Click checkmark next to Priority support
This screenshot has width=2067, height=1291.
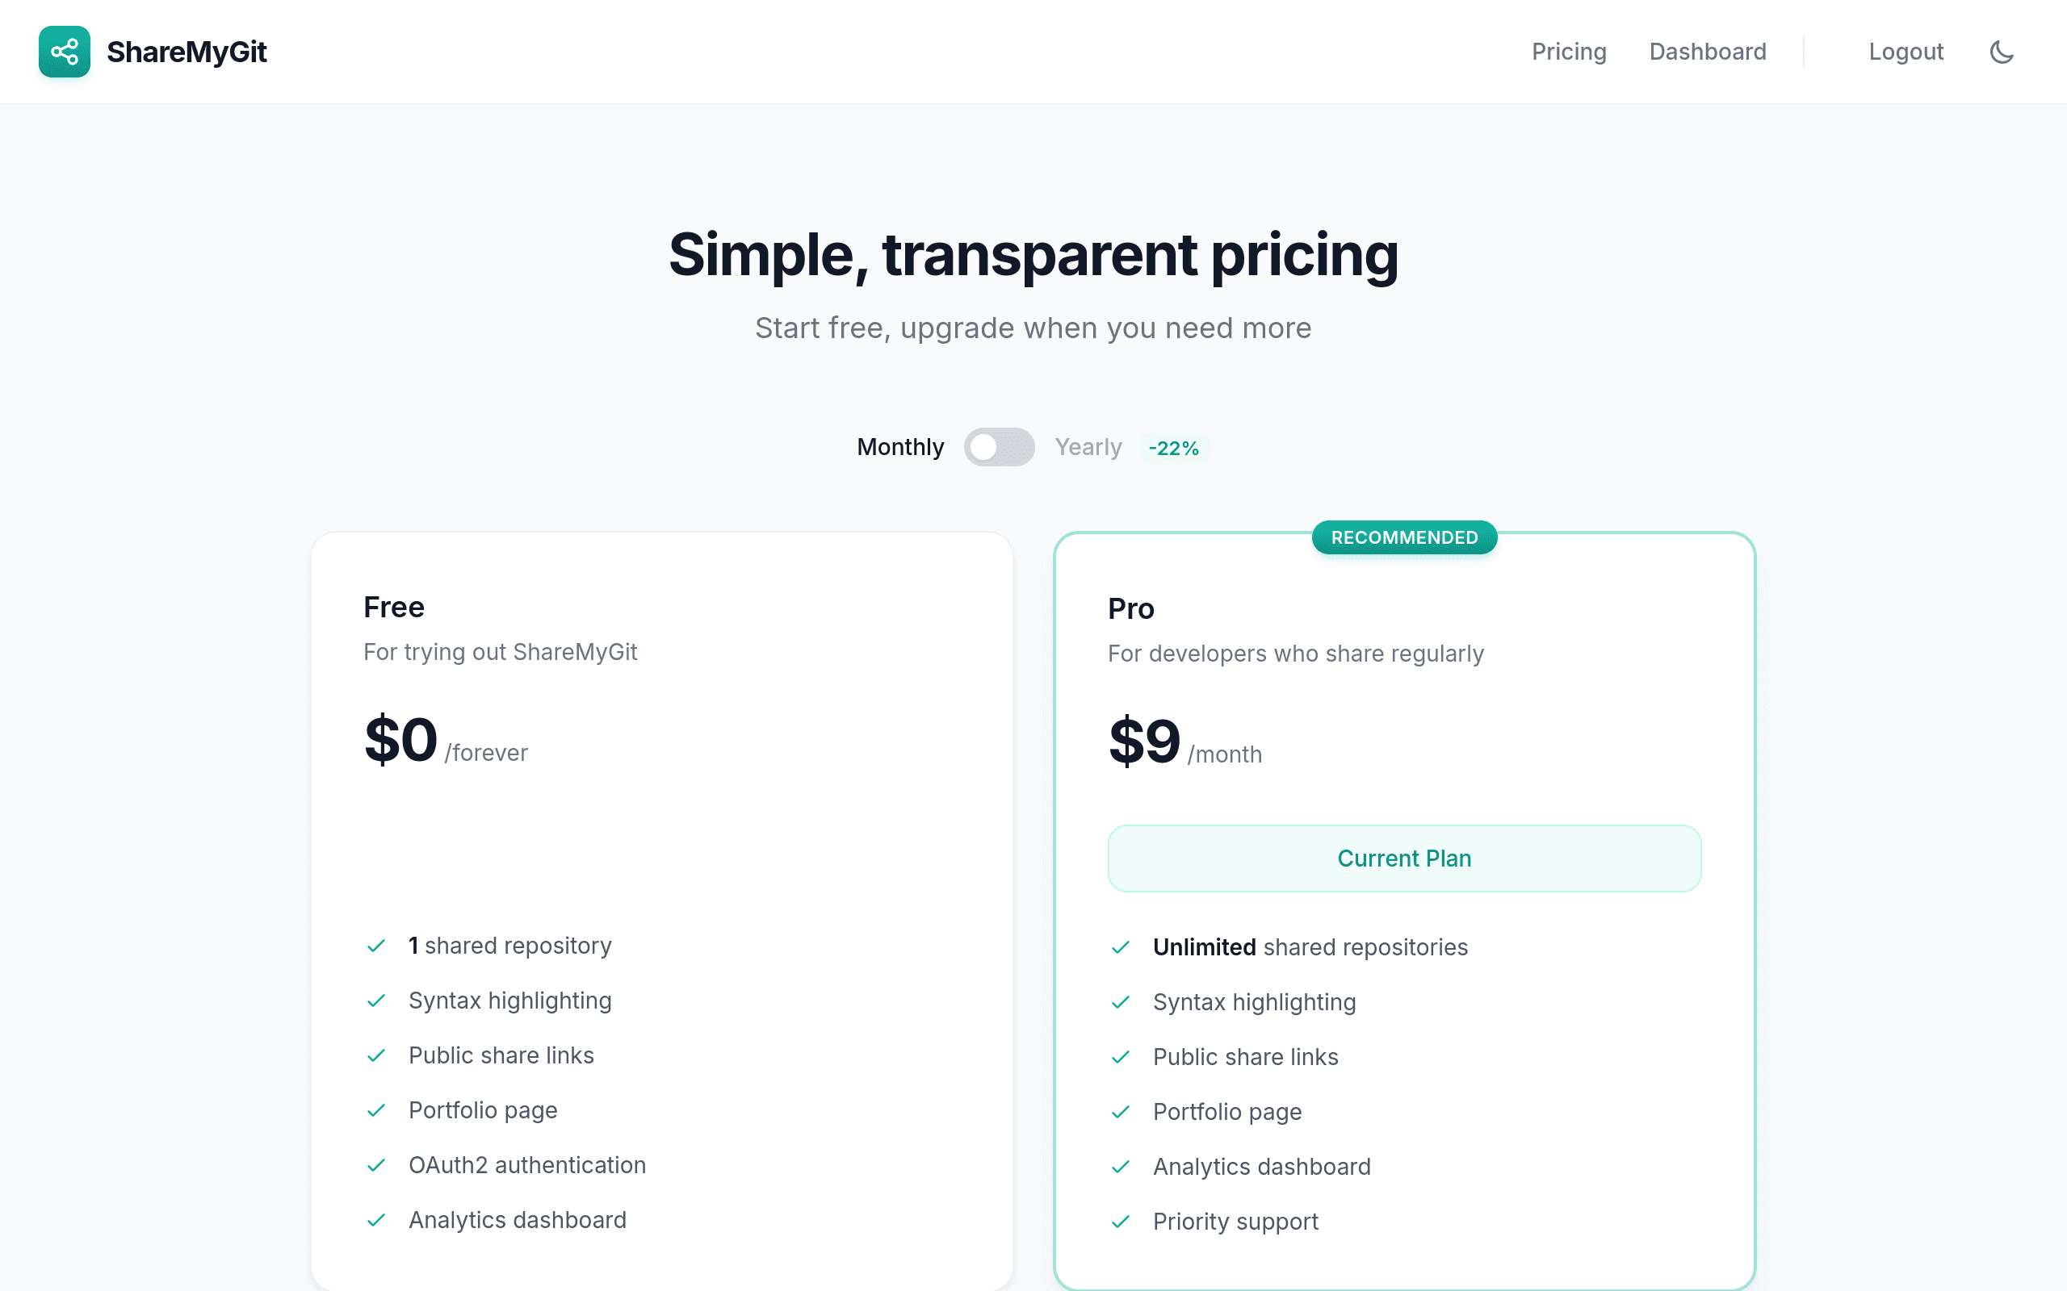click(x=1121, y=1222)
